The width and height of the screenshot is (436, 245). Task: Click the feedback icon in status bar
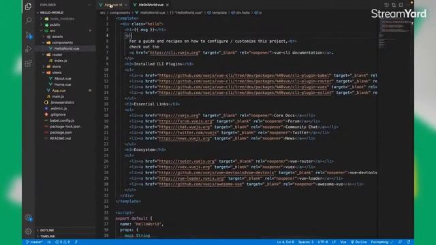tap(400, 242)
